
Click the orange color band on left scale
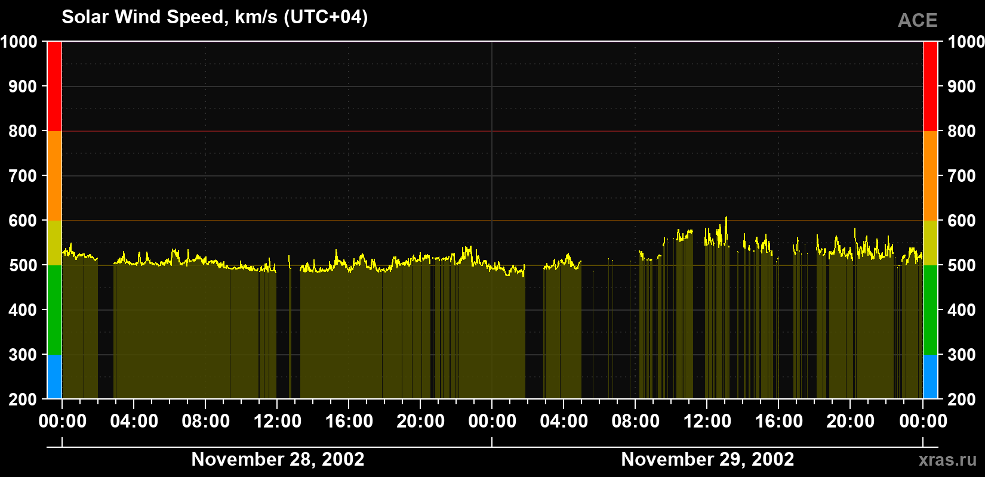click(x=54, y=176)
